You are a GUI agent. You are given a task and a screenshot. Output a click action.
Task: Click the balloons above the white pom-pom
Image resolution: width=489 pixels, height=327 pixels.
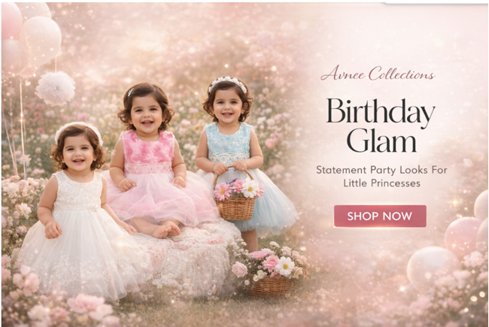click(31, 39)
